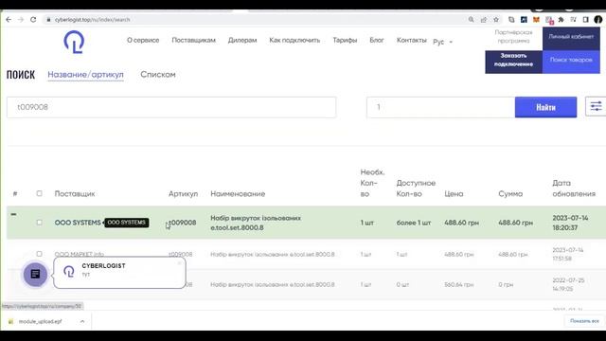This screenshot has width=606, height=341.
Task: Go back to the previous browser page
Action: pos(9,19)
